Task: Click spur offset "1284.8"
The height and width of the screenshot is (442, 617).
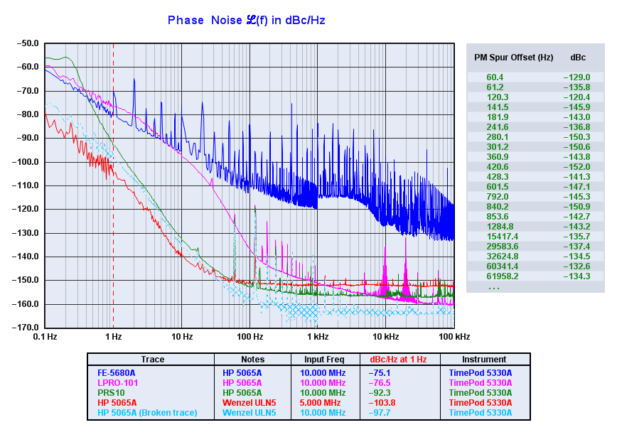Action: 500,227
